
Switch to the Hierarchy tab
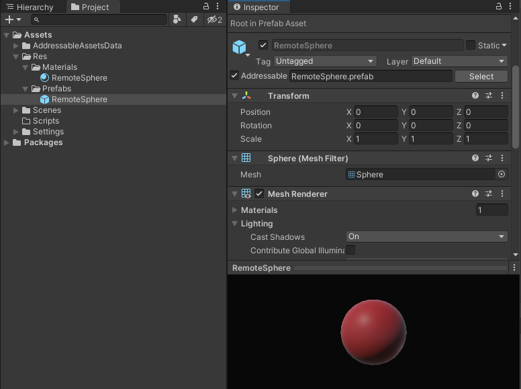[30, 7]
